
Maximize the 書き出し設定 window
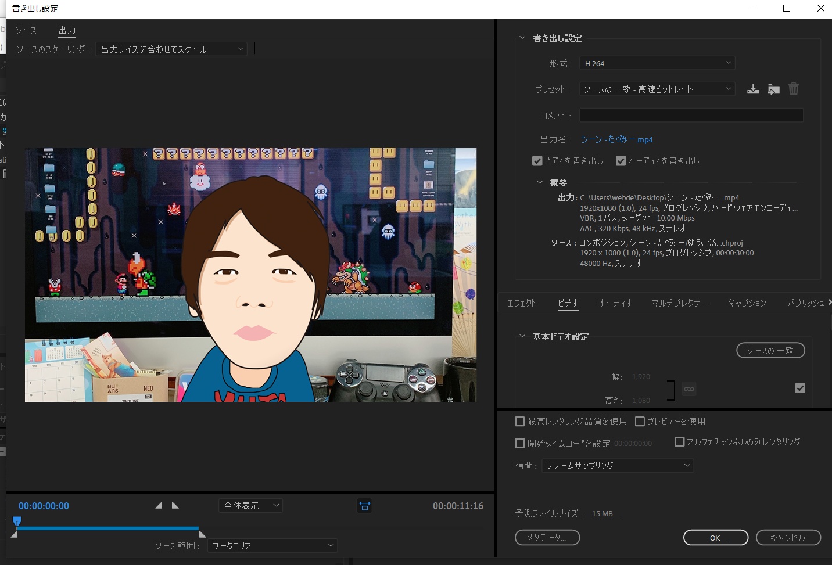[x=787, y=8]
